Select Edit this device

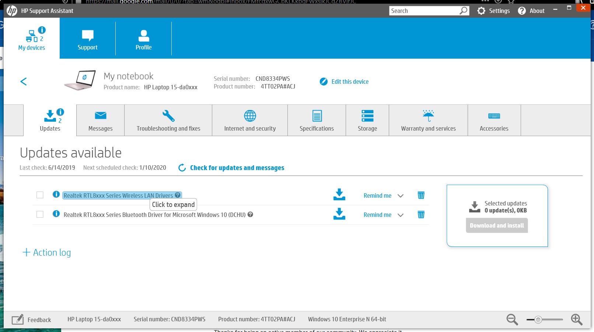pos(349,82)
